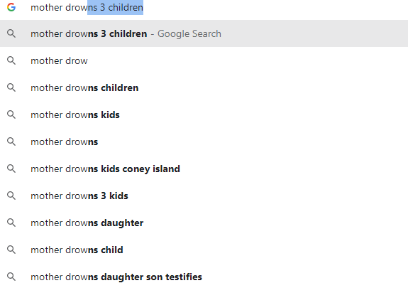Screen dimensions: 408x288
Task: Click search icon next to 'mother drowns daughter'
Action: pos(11,223)
